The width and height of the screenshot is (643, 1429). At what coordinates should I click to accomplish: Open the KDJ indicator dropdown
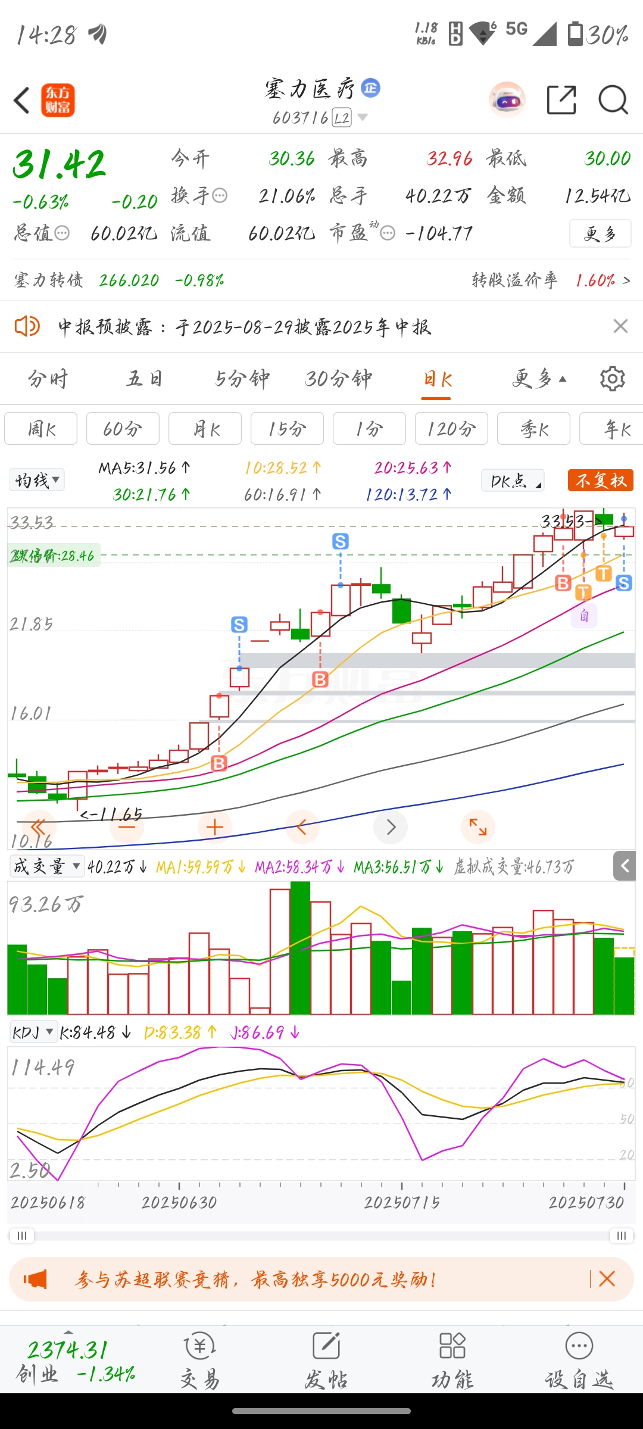pyautogui.click(x=34, y=1032)
